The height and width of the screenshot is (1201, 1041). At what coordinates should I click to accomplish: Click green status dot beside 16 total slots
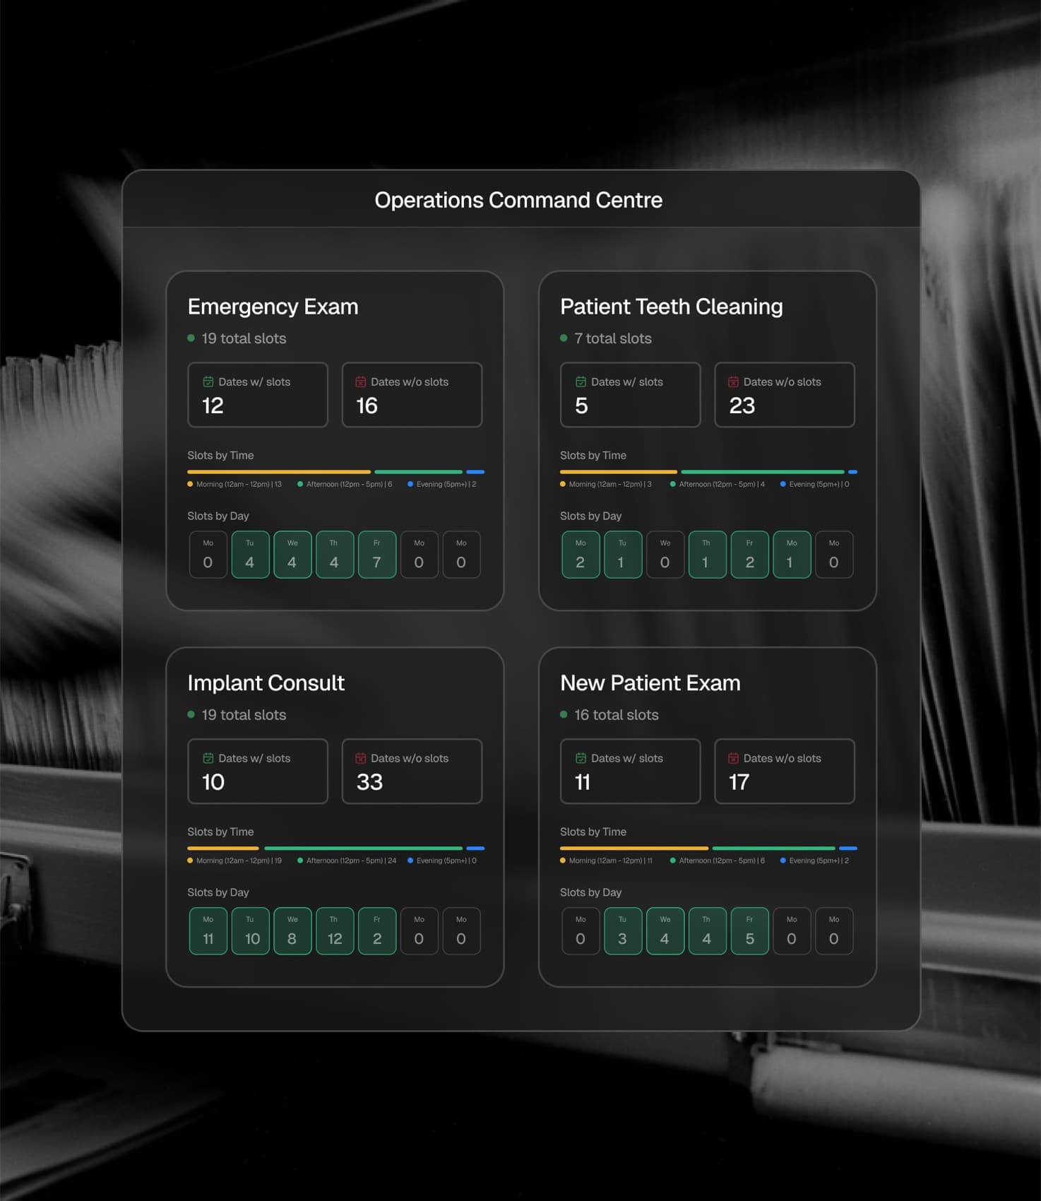(x=564, y=715)
